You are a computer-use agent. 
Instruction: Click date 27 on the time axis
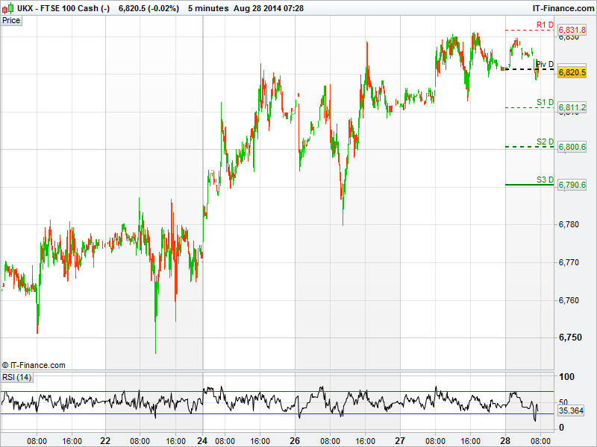[400, 440]
